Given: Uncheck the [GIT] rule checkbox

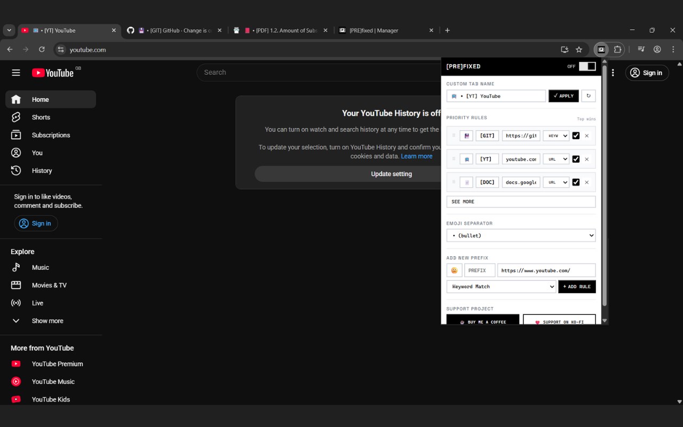Looking at the screenshot, I should pyautogui.click(x=576, y=136).
